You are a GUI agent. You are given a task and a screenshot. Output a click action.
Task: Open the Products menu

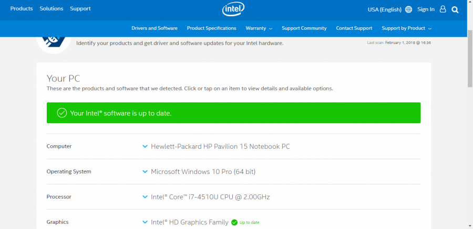(x=22, y=9)
